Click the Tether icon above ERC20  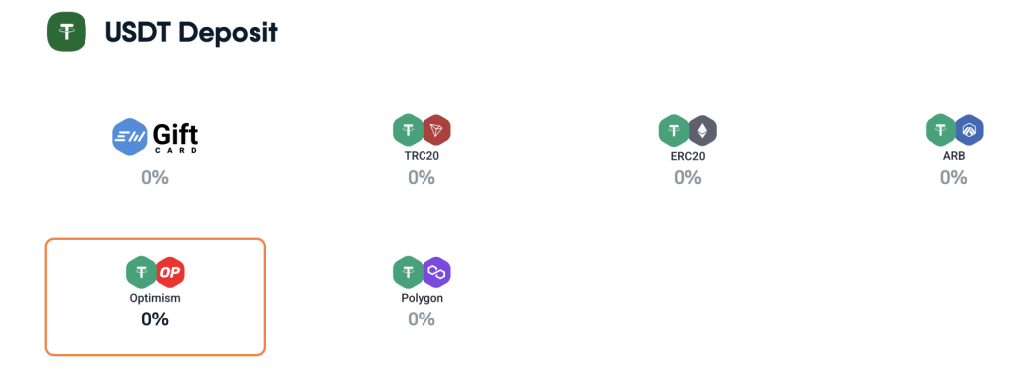pos(674,130)
